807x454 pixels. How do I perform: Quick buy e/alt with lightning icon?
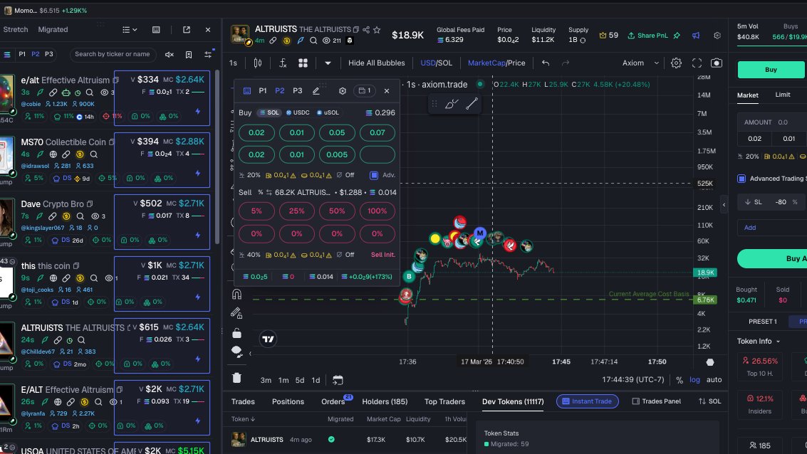coord(197,111)
